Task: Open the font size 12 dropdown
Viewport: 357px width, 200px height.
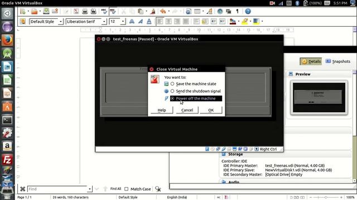Action: [123, 22]
